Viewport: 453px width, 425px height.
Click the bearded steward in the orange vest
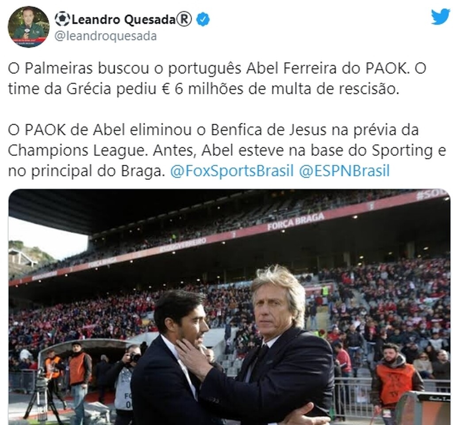coord(394,381)
